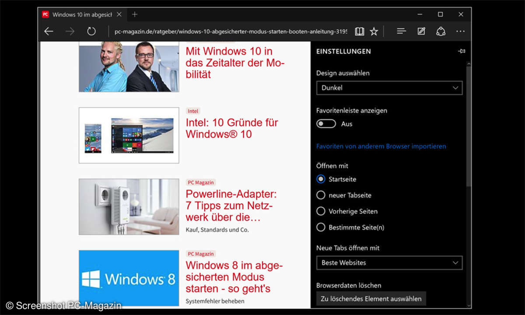
Task: Click the Kauf, Standards und Co. subtitle
Action: (217, 230)
